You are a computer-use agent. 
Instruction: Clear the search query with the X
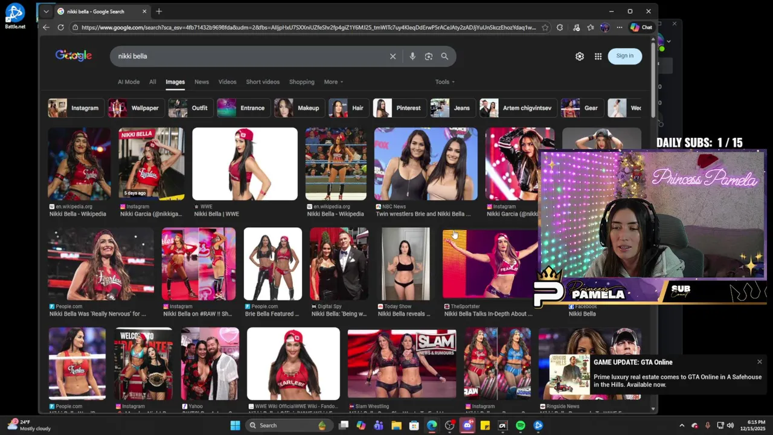(393, 56)
